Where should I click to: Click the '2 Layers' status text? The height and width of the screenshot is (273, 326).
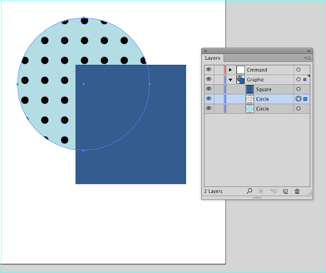(213, 191)
